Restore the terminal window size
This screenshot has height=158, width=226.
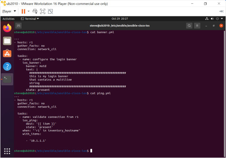214,25
